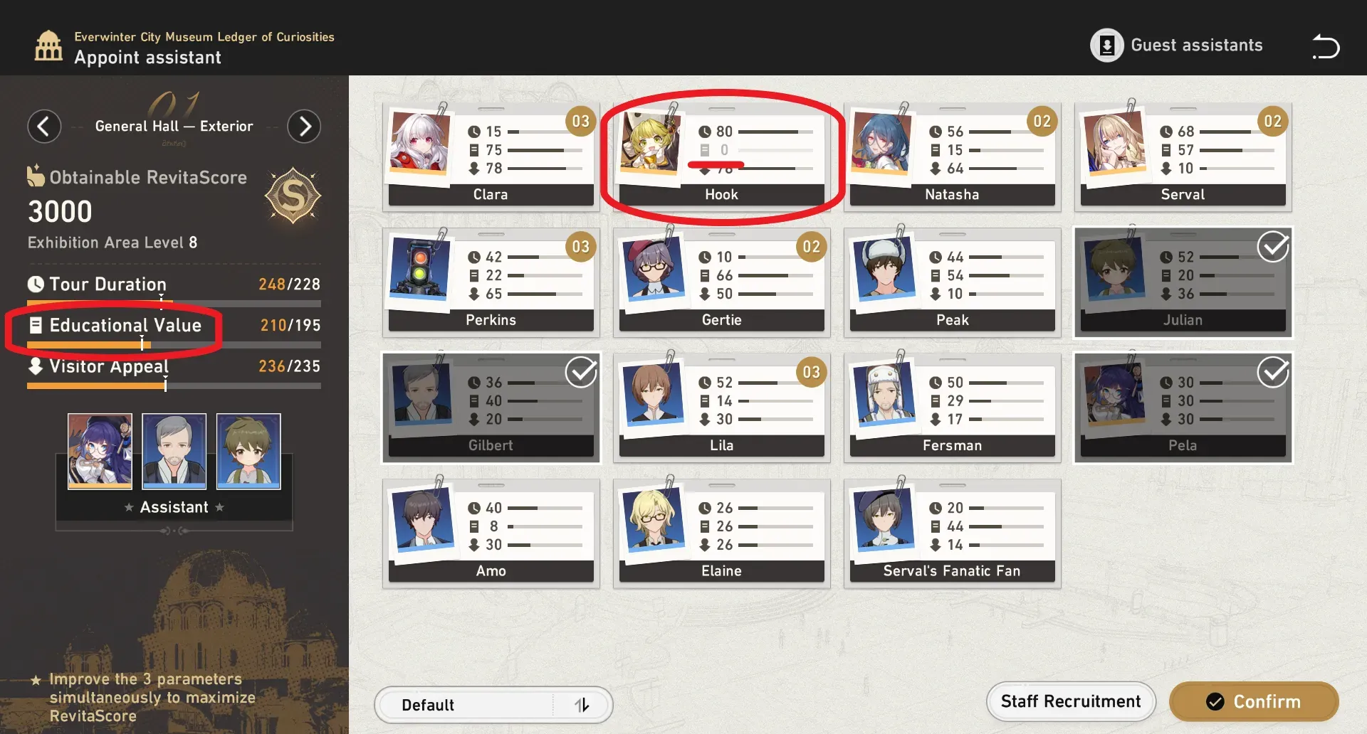Click the museum building icon
1367x734 pixels.
coord(48,46)
